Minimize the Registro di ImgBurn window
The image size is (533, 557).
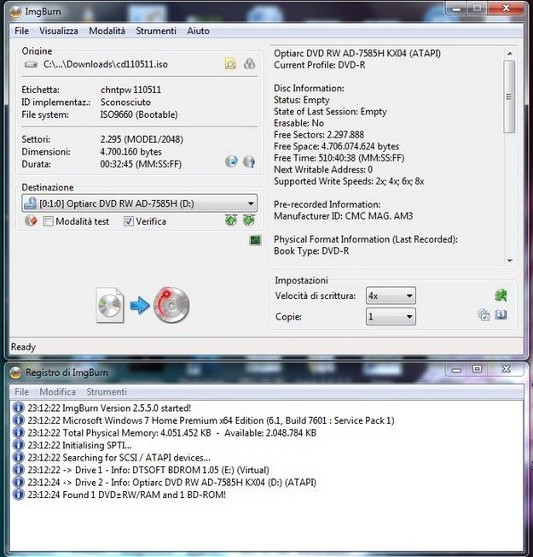(457, 369)
